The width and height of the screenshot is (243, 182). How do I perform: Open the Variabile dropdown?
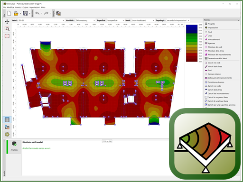[x=85, y=20]
